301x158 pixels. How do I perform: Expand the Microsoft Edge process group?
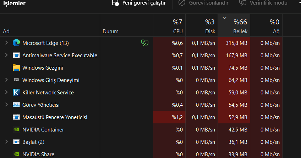tap(6, 43)
